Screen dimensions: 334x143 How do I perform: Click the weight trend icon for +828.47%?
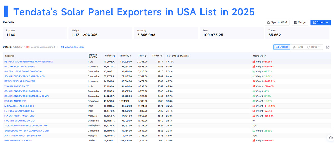[254, 86]
